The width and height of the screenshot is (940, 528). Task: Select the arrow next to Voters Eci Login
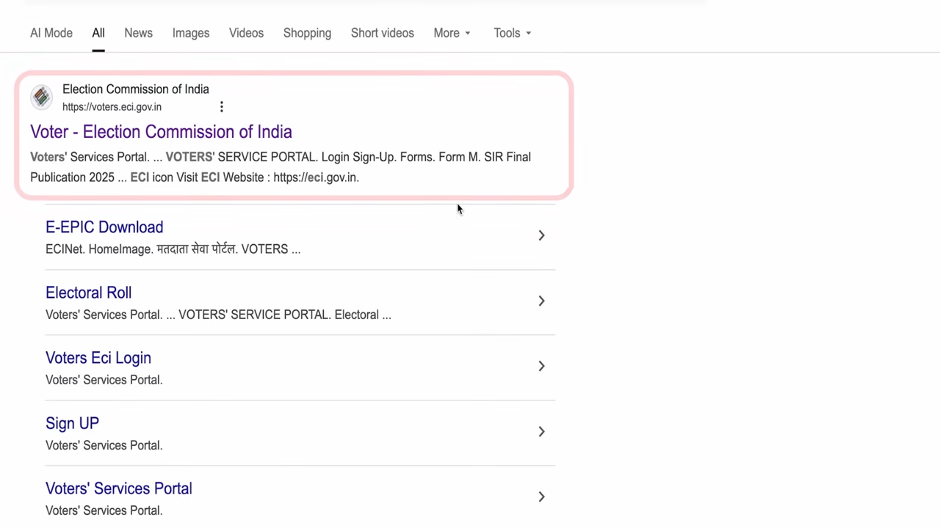click(541, 366)
